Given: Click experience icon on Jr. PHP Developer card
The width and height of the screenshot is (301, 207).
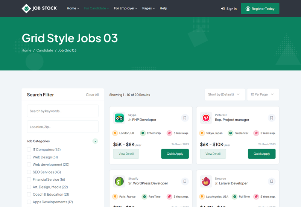Looking at the screenshot, I should 169,133.
